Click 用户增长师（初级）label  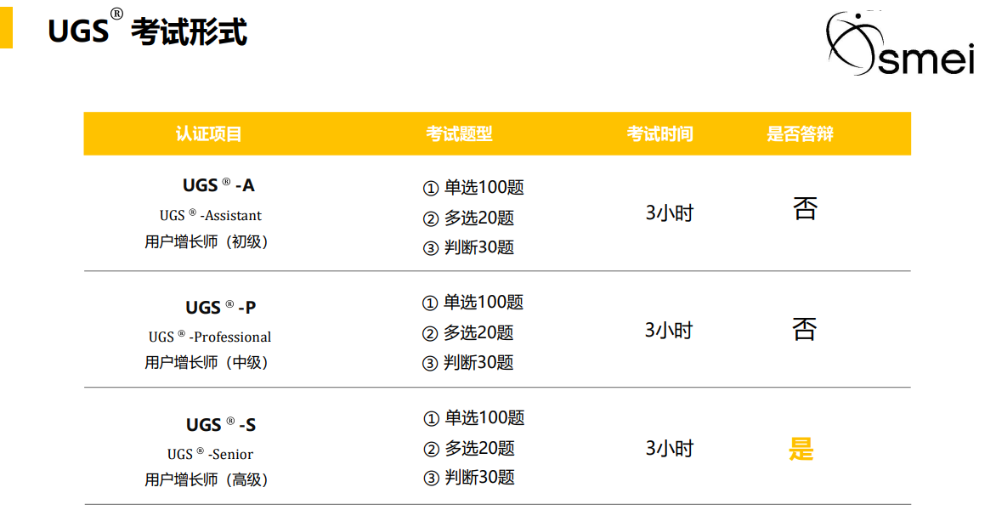207,241
